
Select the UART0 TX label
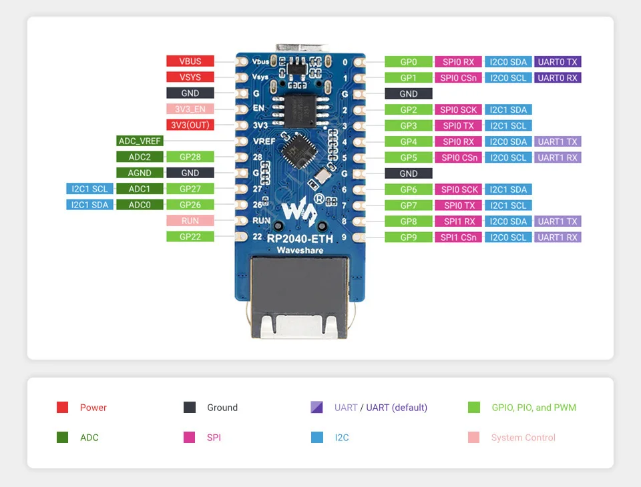[558, 61]
